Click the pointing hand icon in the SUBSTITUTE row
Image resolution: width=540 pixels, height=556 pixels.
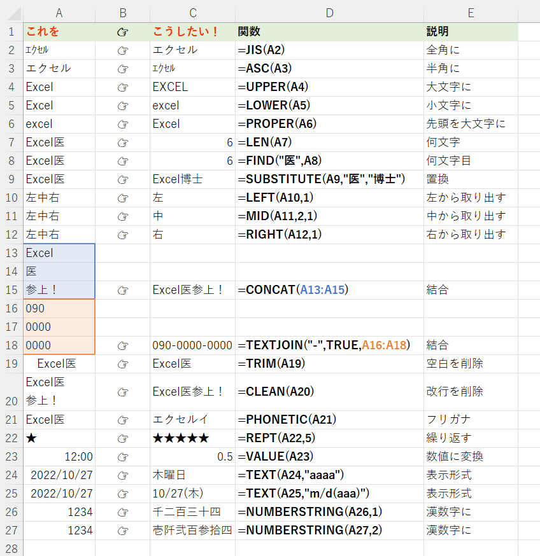point(122,179)
